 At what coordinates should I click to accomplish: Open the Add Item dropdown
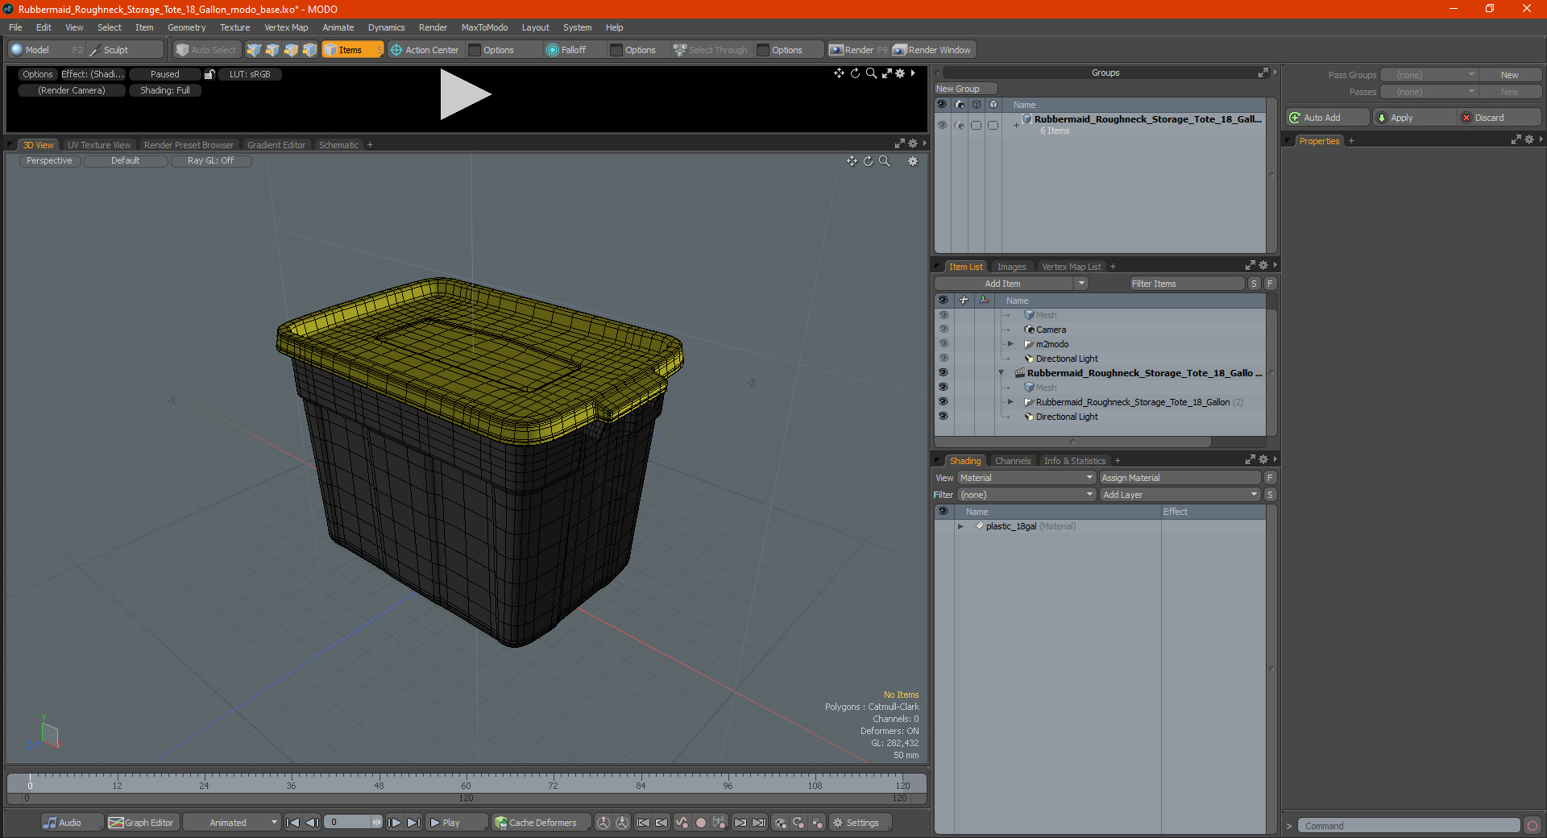pos(1081,284)
